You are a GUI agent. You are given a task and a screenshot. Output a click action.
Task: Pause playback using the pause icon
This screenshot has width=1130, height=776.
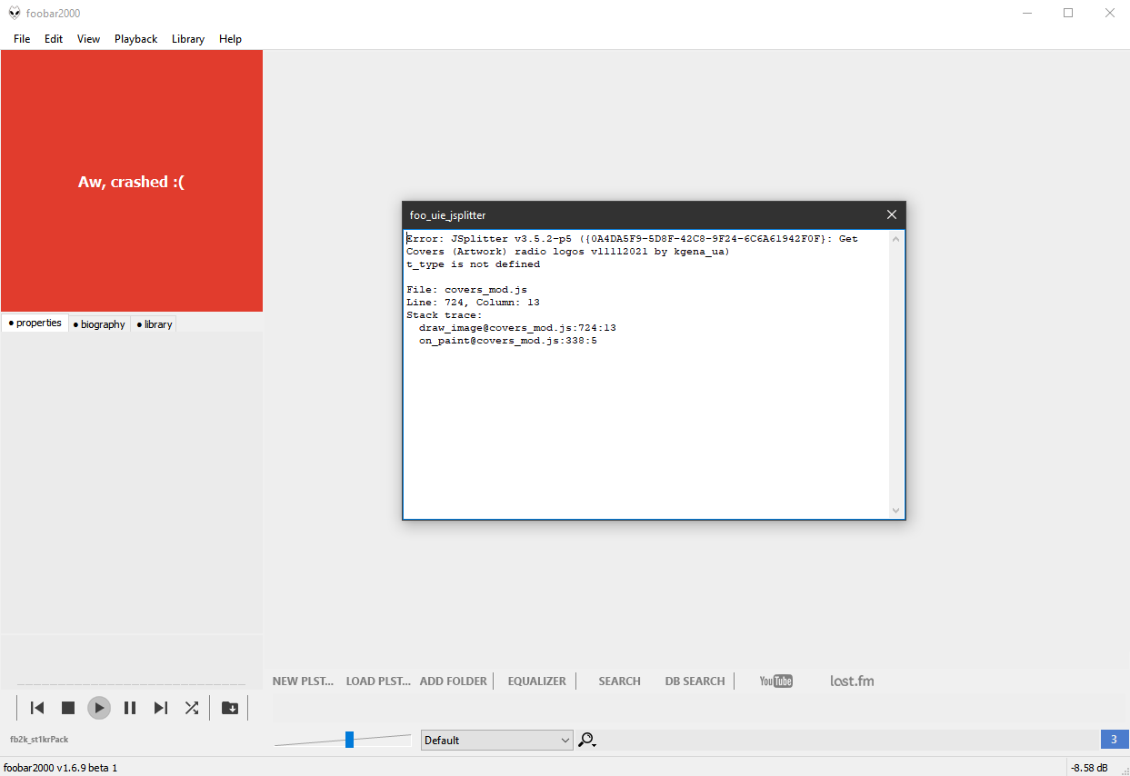tap(130, 708)
